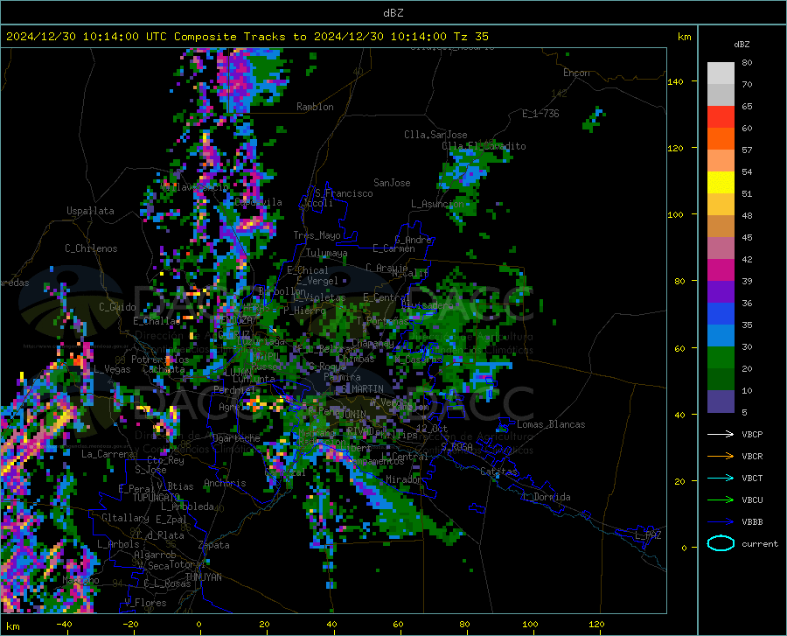Click the 'dBZ' title at top center
The image size is (787, 636).
(x=393, y=13)
